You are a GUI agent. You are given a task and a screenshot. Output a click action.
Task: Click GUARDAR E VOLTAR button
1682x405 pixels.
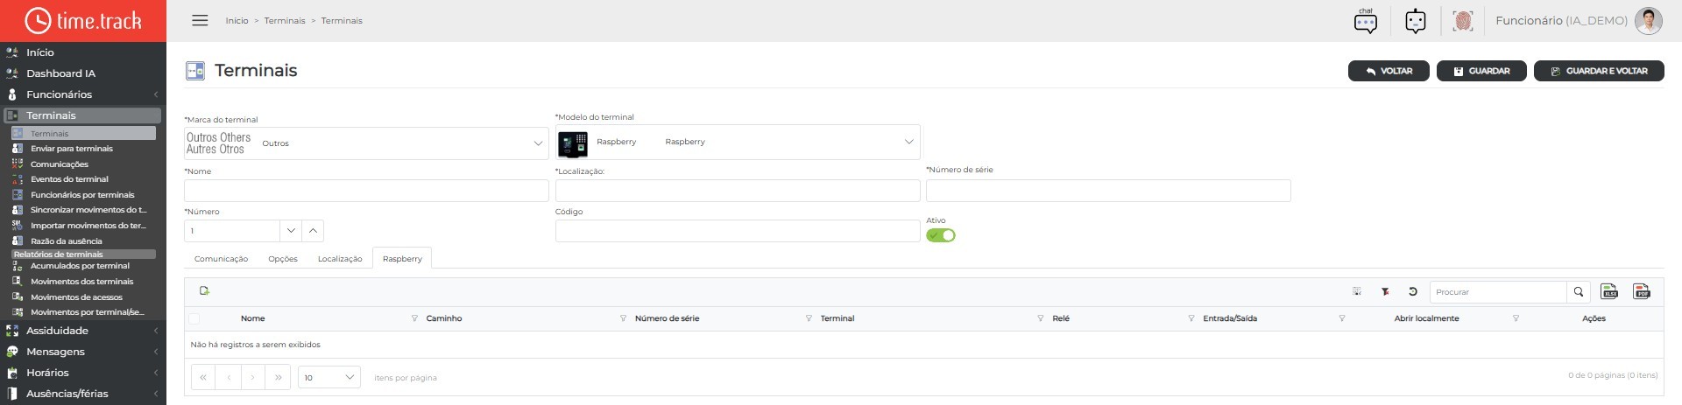[1599, 71]
